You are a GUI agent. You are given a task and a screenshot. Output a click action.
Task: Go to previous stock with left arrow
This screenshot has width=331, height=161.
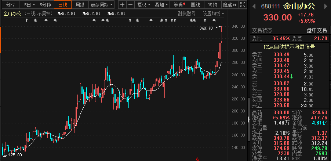[x=254, y=6]
